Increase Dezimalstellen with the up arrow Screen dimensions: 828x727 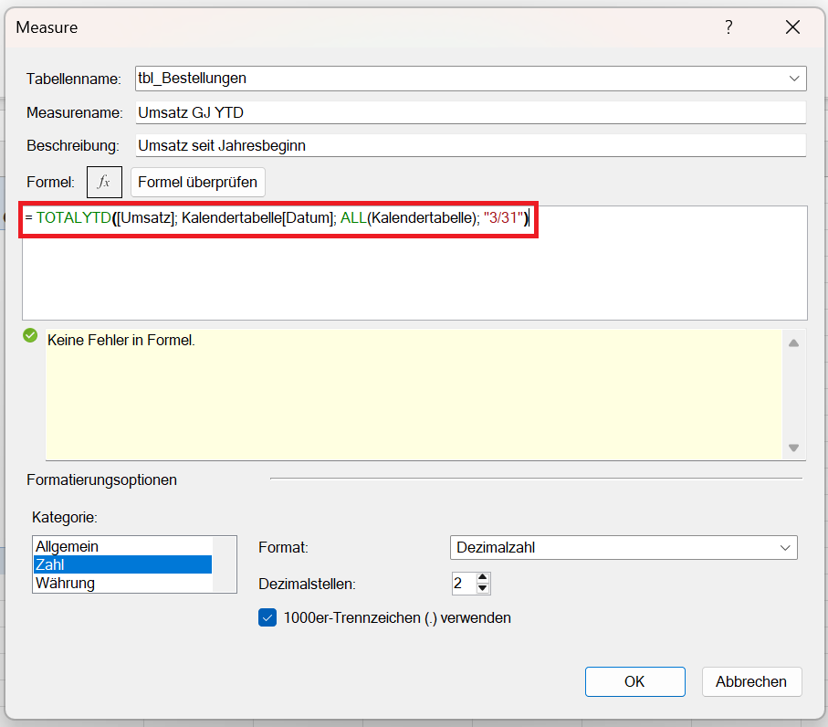pos(483,577)
